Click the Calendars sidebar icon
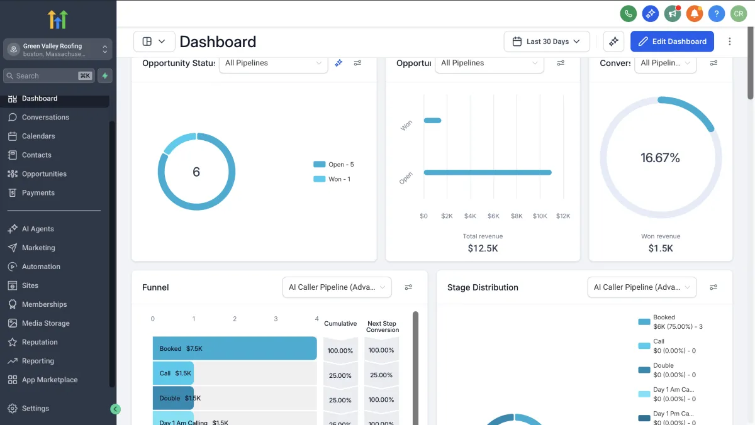 12,136
